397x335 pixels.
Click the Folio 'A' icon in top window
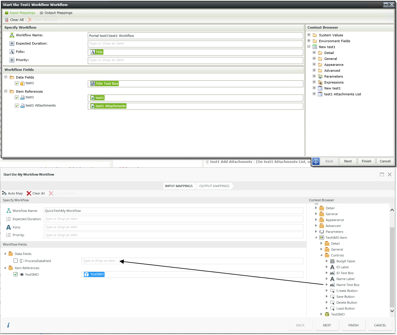12,52
